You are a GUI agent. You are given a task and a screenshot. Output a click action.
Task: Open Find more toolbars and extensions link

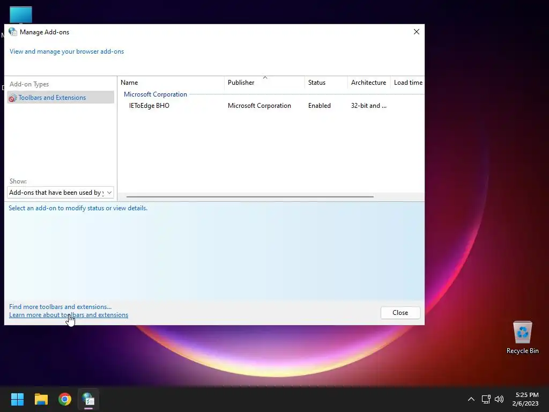(60, 306)
